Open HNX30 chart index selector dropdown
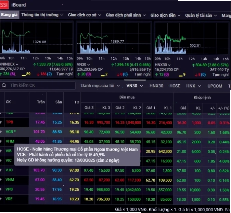This screenshot has height=213, width=231. coord(163,65)
